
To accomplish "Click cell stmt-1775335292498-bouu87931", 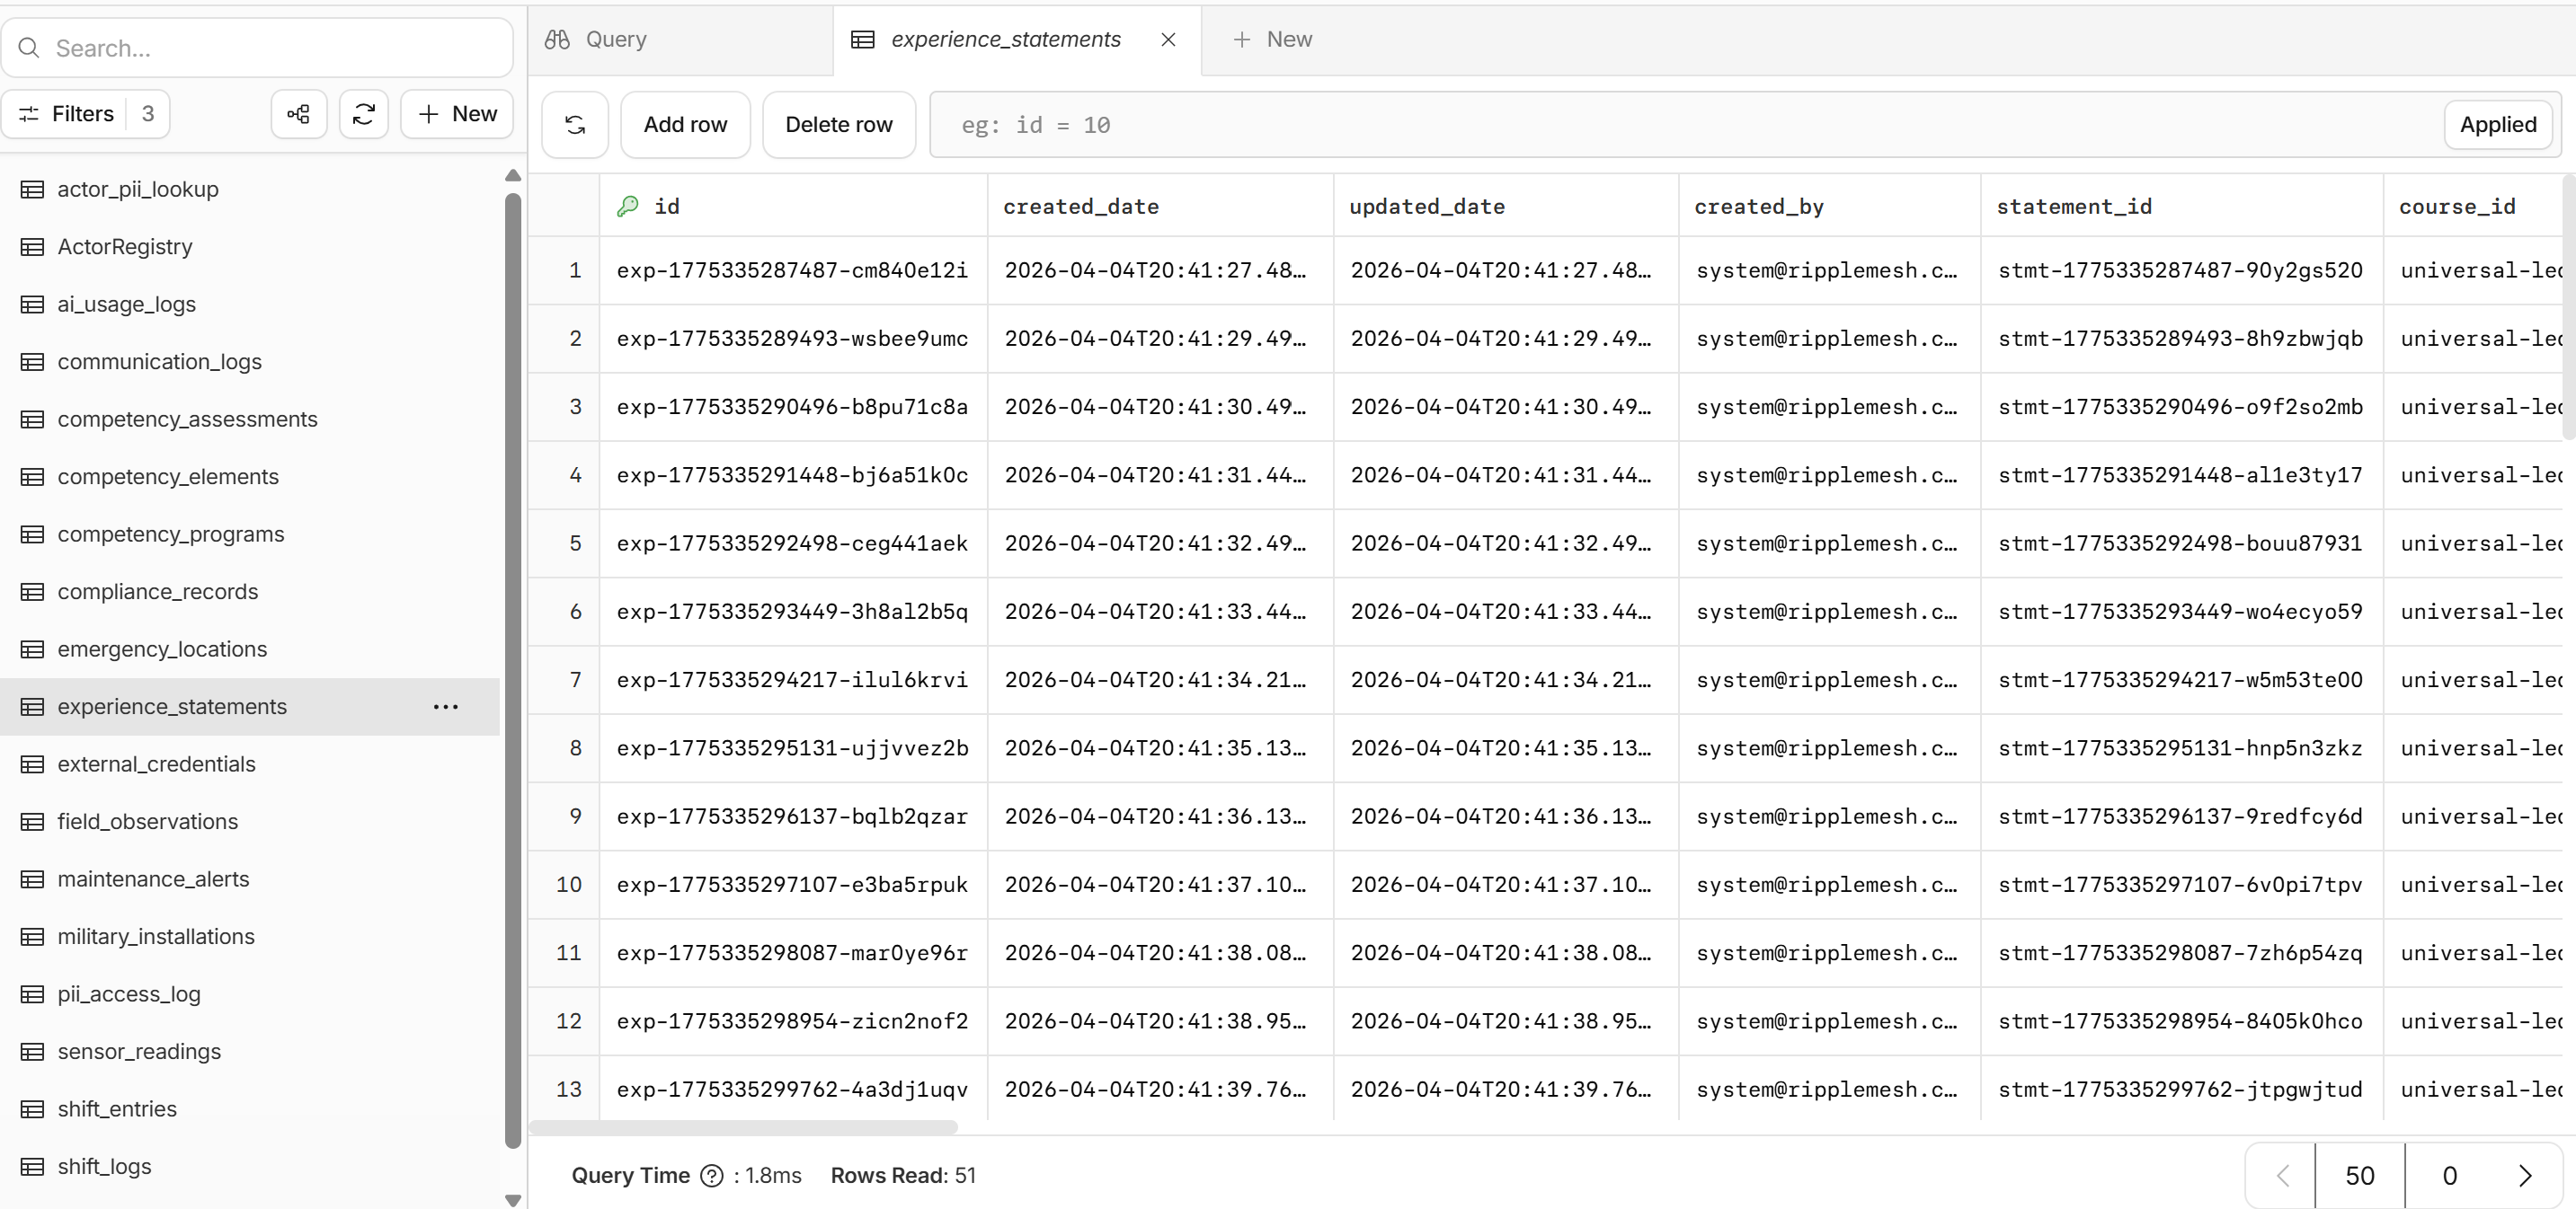I will [x=2181, y=543].
